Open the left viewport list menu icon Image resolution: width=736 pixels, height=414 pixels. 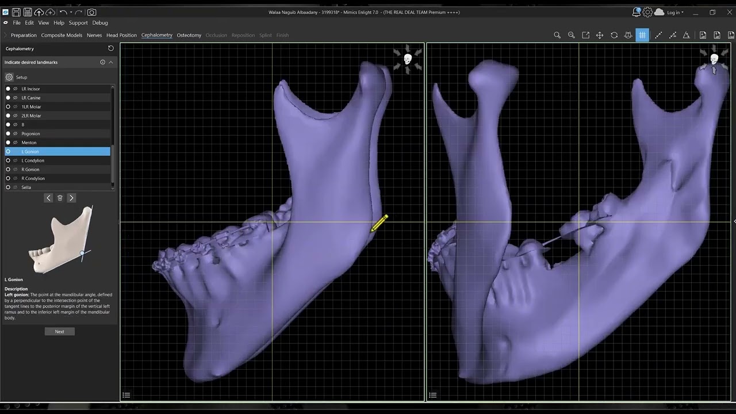[126, 395]
